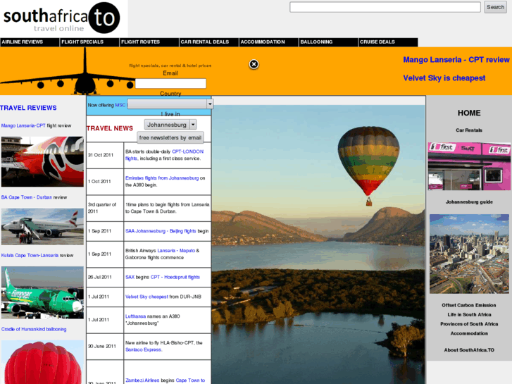Open the Car Rental Deals menu
Screen dimensions: 512x384
(209, 42)
